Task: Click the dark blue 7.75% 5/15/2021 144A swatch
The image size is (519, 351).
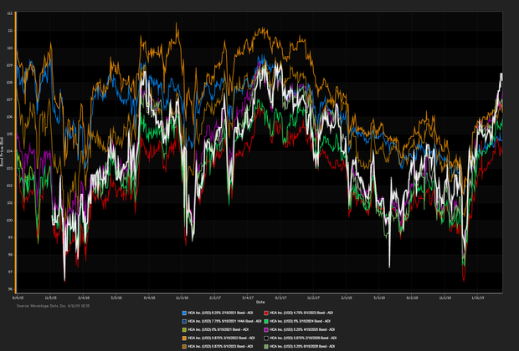Action: pyautogui.click(x=184, y=321)
